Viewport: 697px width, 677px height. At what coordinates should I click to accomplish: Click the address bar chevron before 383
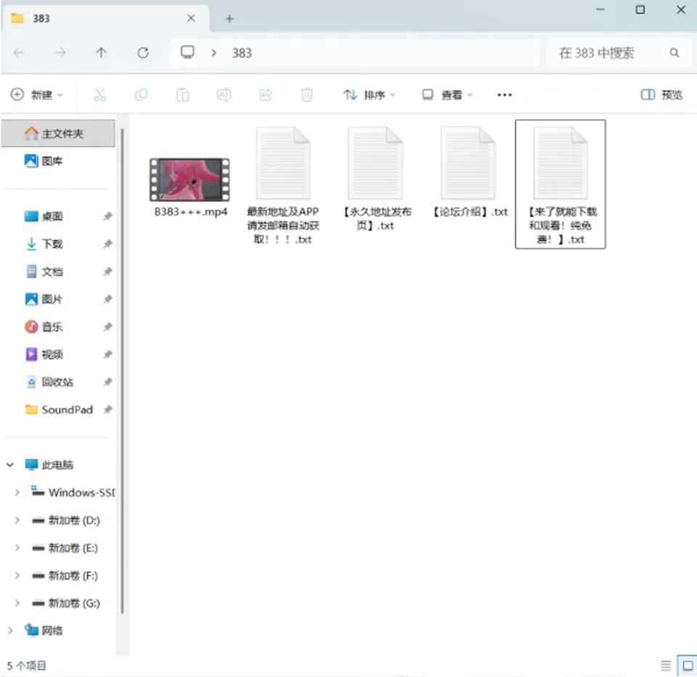pyautogui.click(x=213, y=53)
